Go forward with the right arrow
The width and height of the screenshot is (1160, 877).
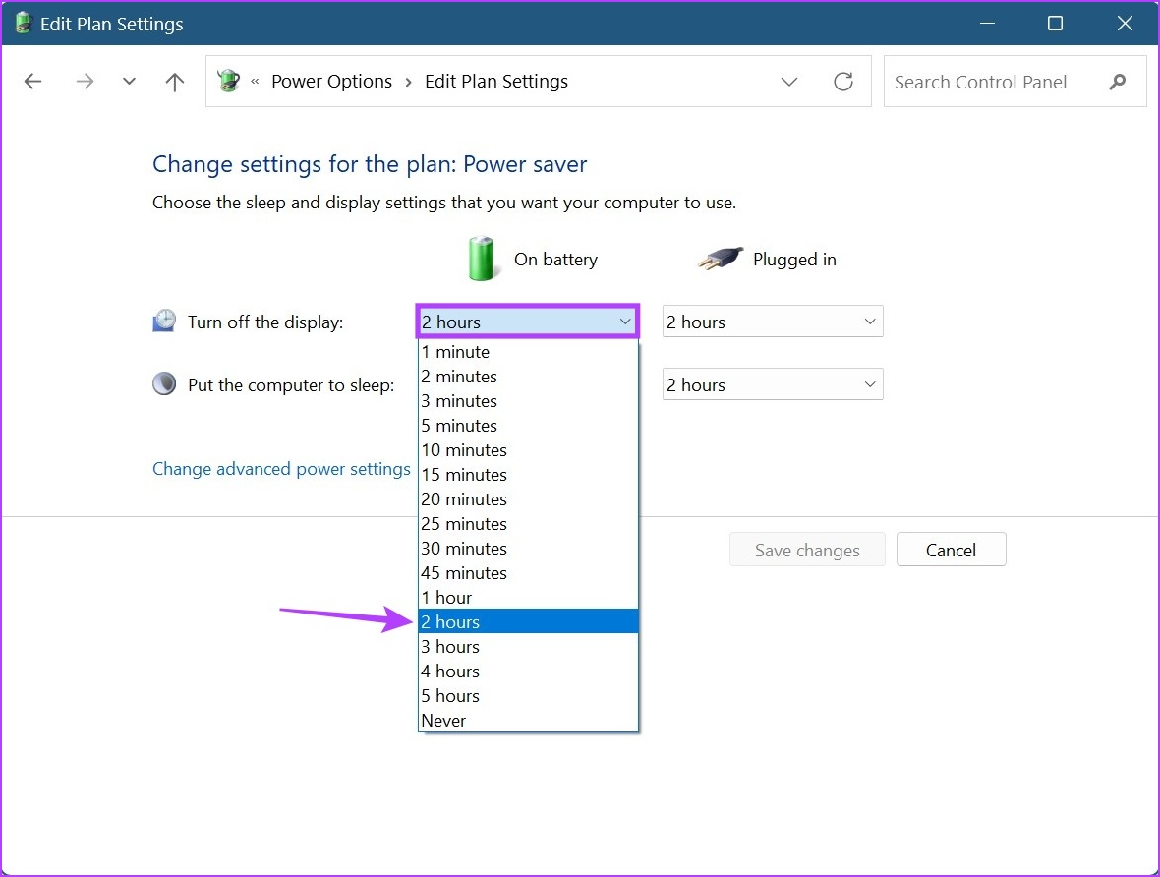pyautogui.click(x=86, y=82)
